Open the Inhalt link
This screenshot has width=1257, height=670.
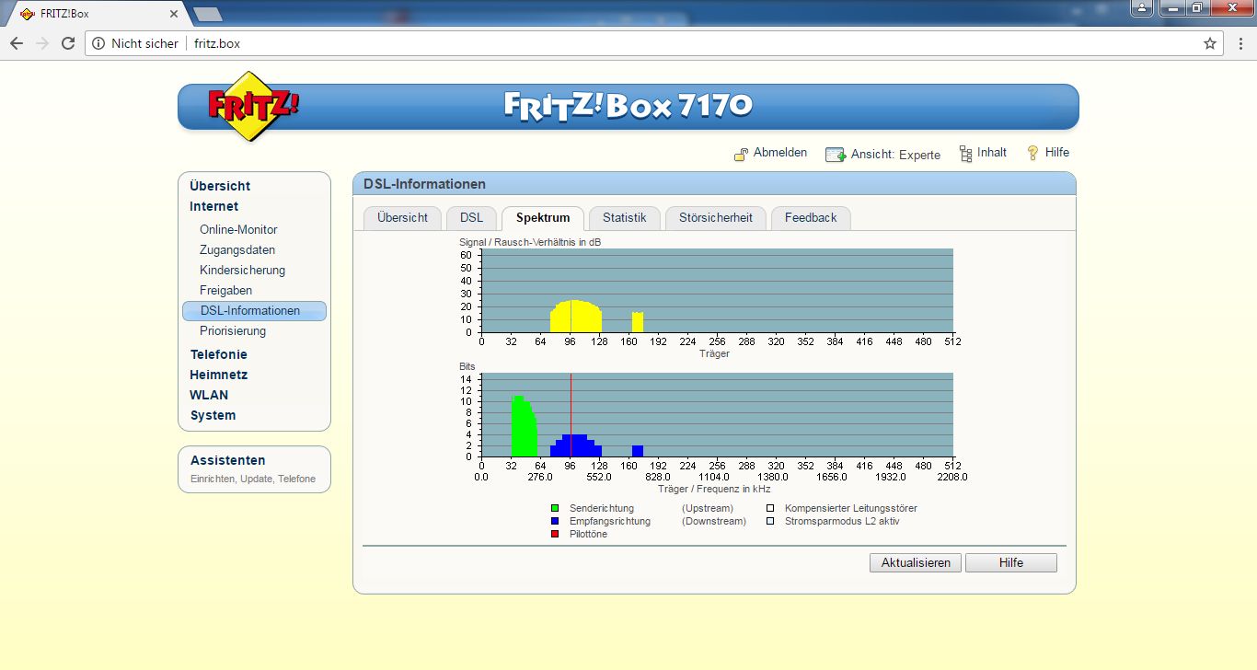click(x=992, y=153)
